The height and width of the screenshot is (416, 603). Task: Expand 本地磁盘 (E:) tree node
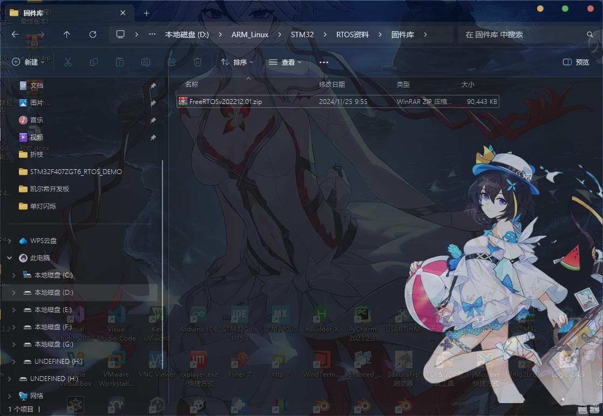point(14,310)
